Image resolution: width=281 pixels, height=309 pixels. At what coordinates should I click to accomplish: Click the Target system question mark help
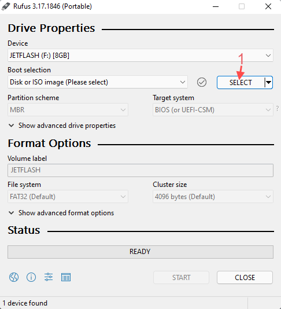pos(278,108)
